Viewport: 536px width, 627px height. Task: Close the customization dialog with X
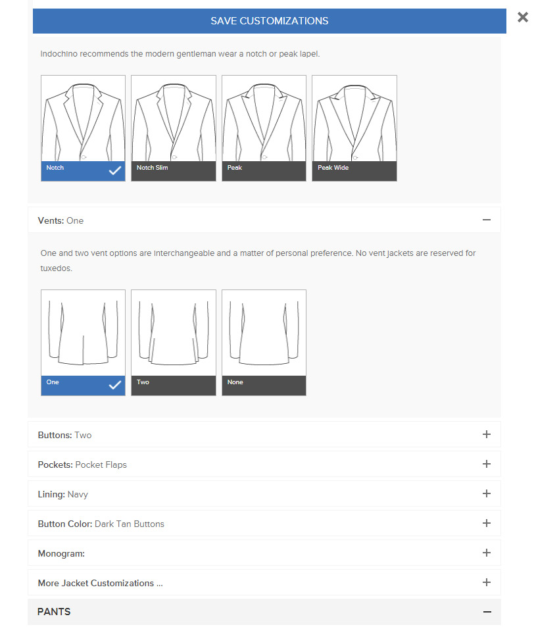click(x=522, y=17)
